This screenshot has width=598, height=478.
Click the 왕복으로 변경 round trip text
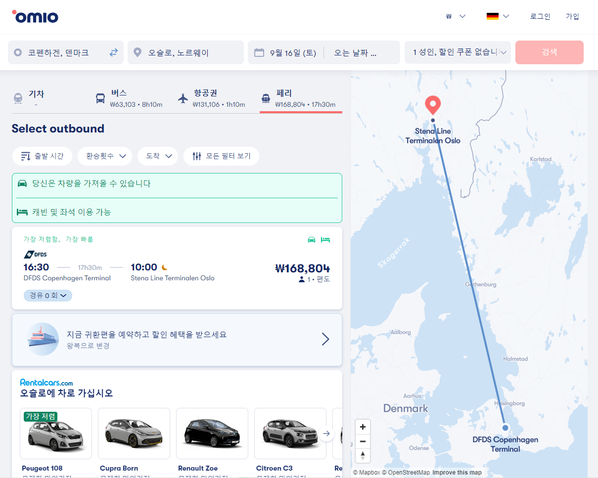88,346
